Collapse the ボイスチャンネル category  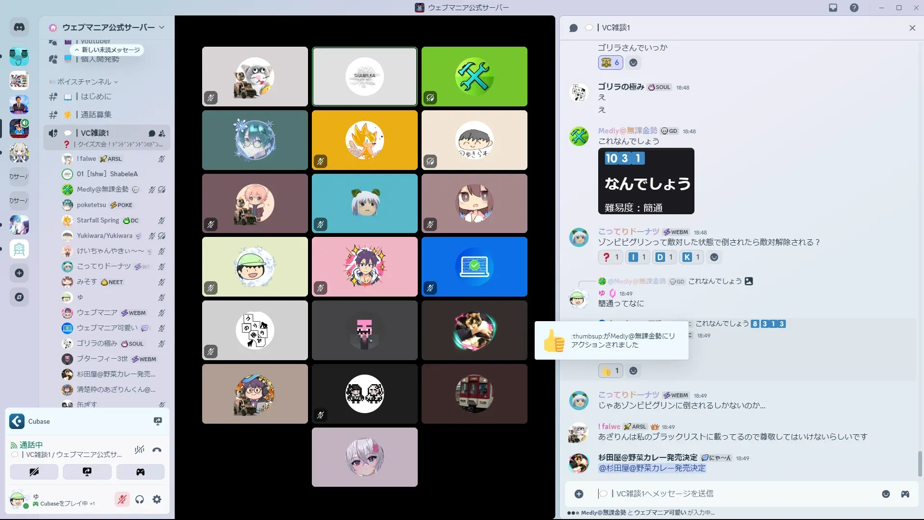tap(84, 82)
